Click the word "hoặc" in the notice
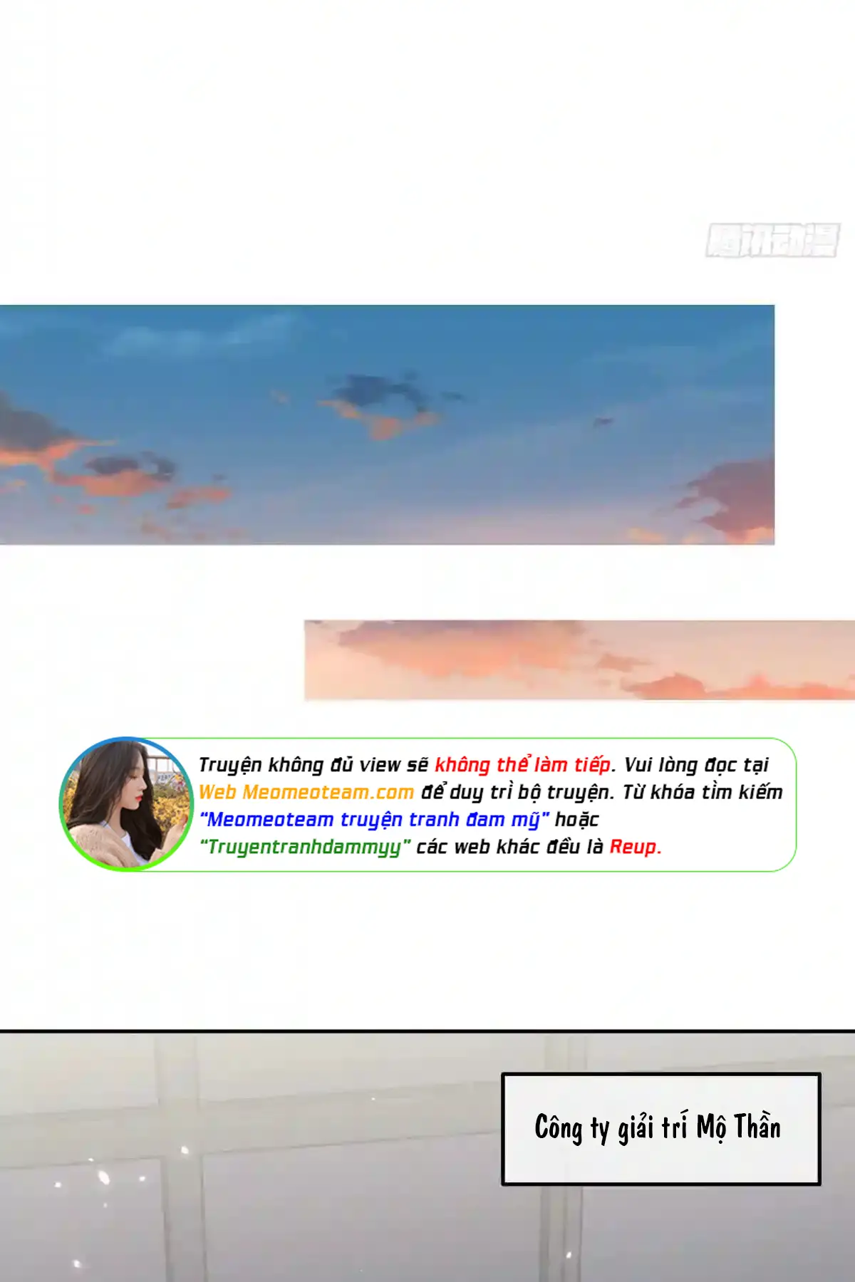The image size is (855, 1282). click(576, 820)
